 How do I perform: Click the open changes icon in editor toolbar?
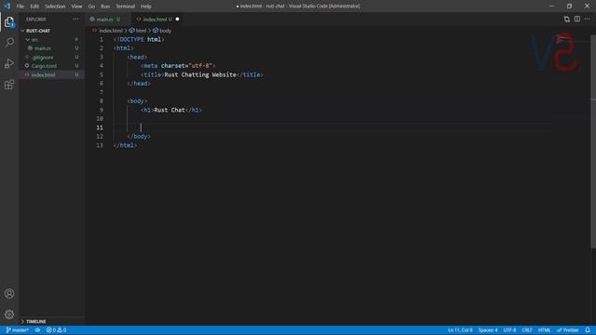point(567,19)
